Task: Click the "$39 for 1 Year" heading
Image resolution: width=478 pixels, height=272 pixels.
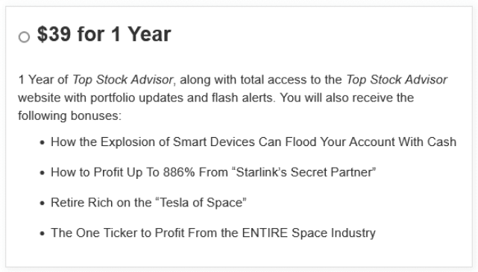Action: tap(104, 34)
